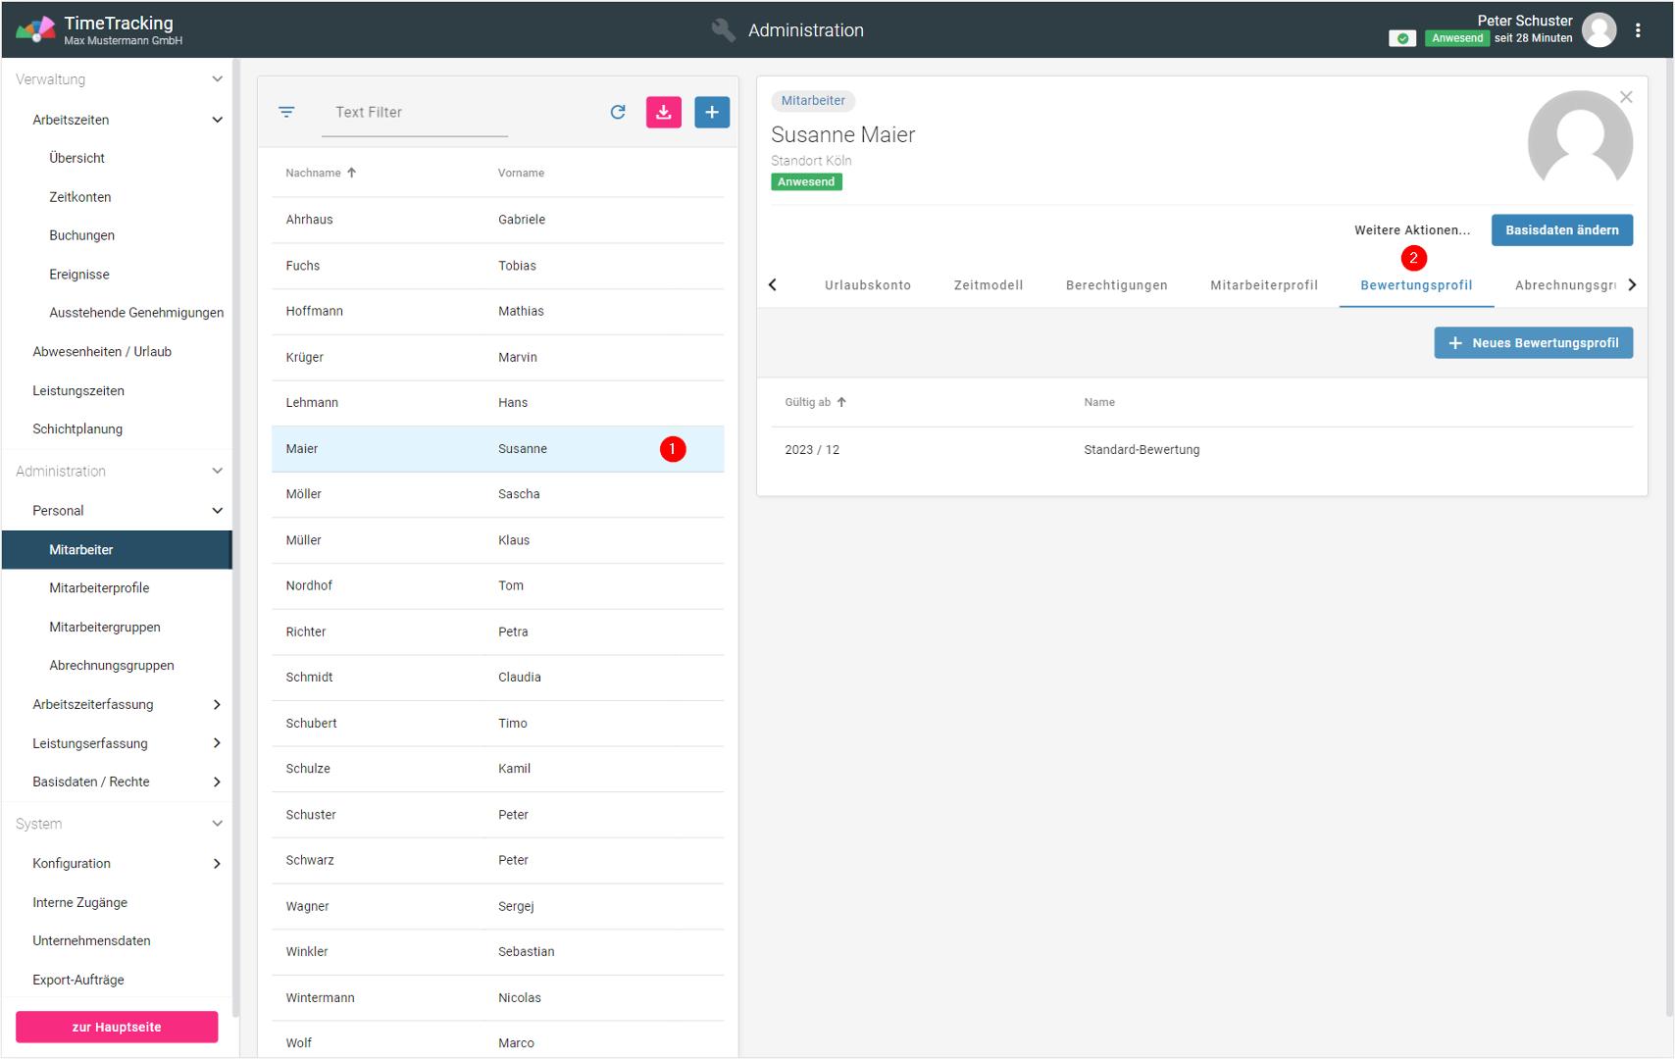Expand the Arbeitszeiterfassung submenu
Screen dimensions: 1675x1059
tap(217, 704)
